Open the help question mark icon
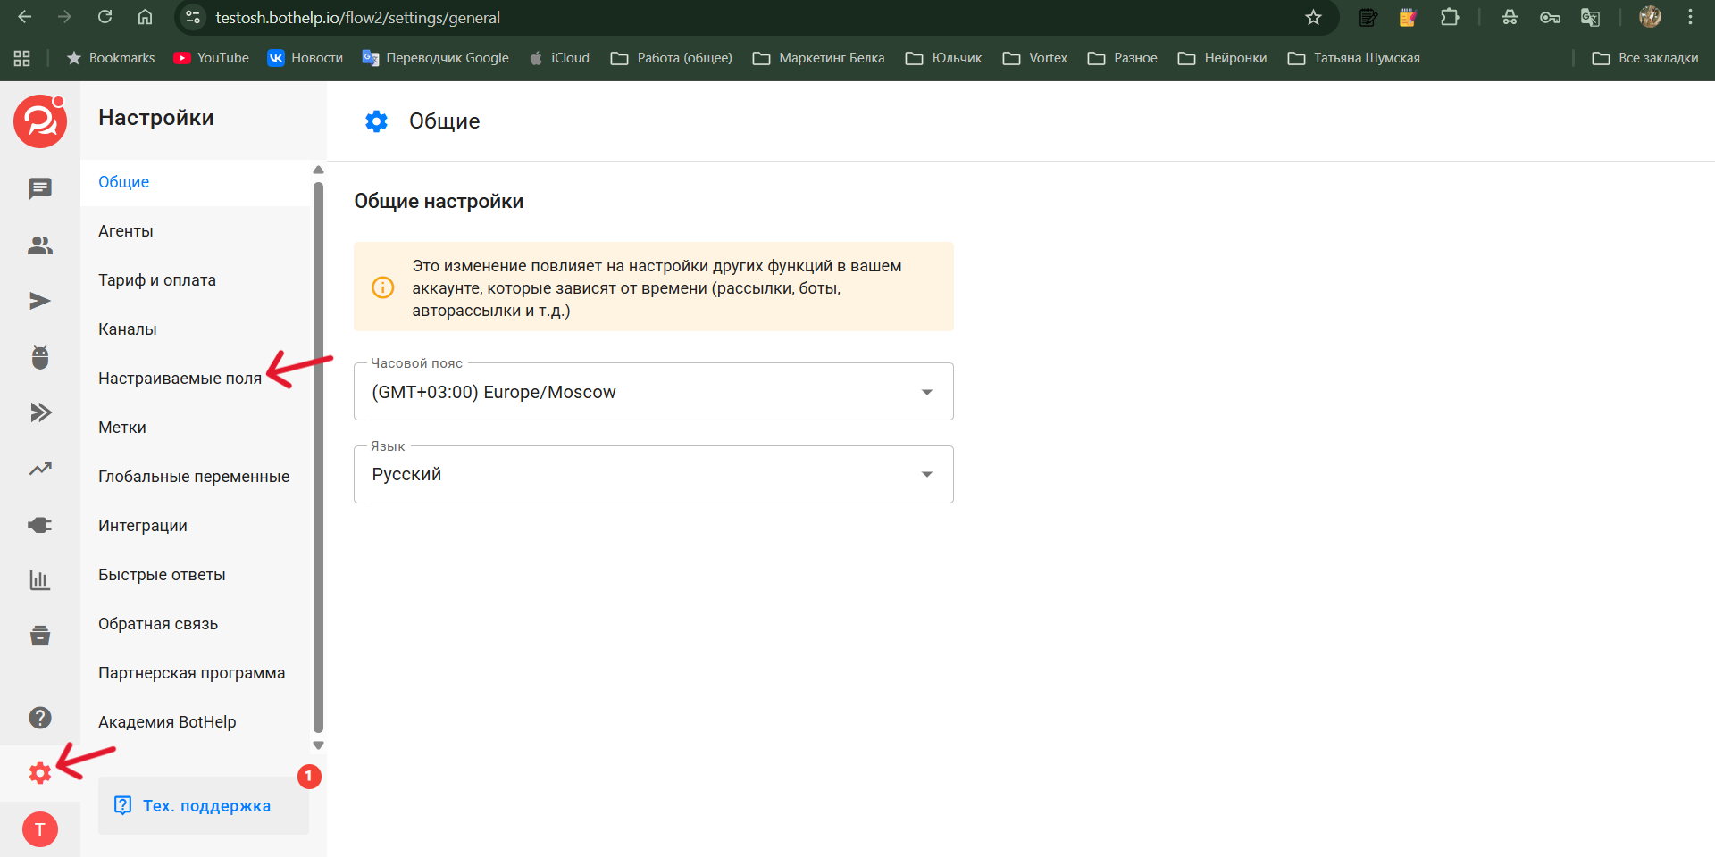 click(40, 718)
